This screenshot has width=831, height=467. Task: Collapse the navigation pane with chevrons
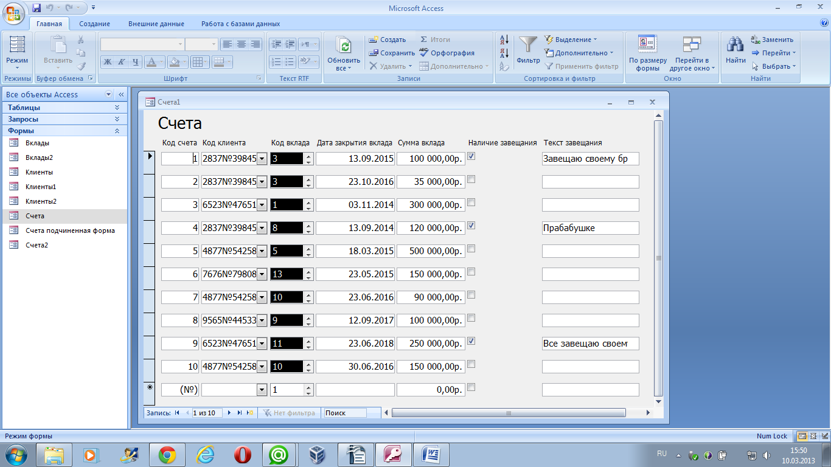tap(121, 94)
